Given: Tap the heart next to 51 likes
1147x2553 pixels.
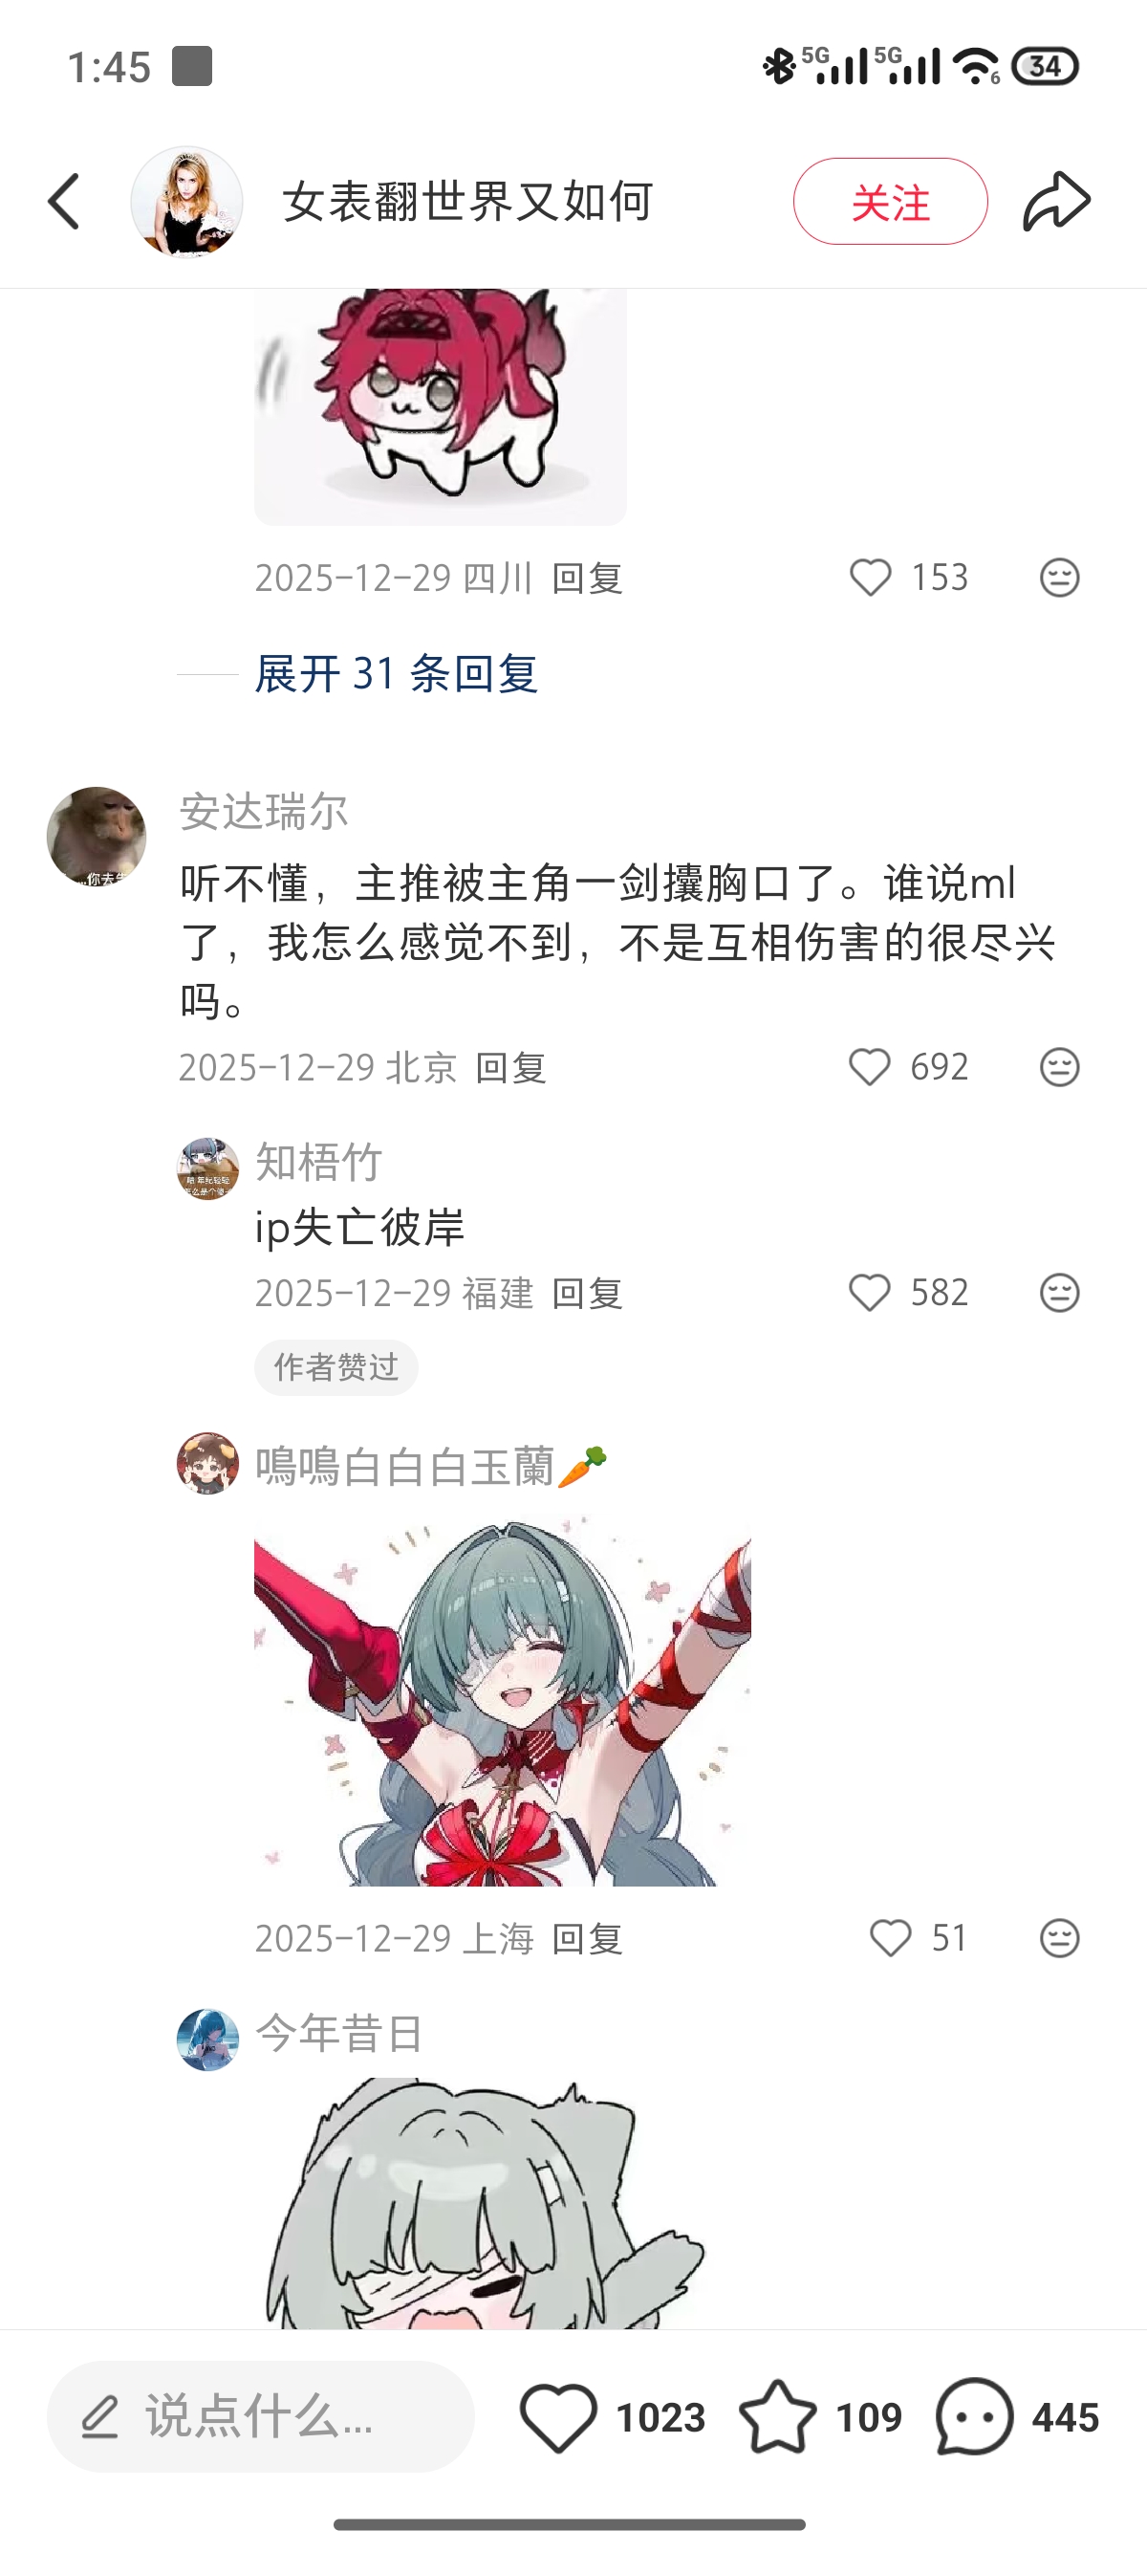Looking at the screenshot, I should [890, 1937].
